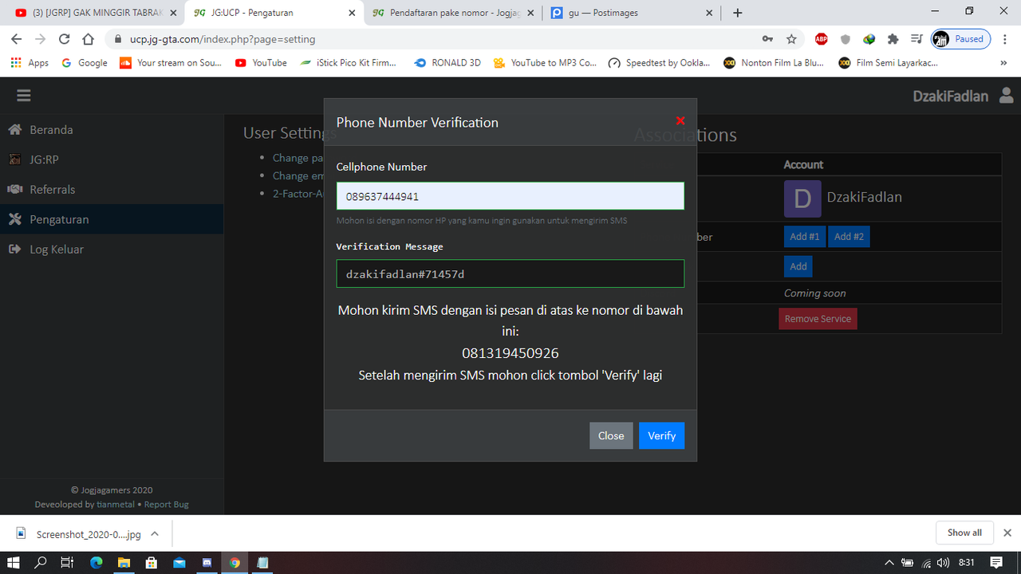Click the Report Bug link
Screen dimensions: 1021x574
tap(166, 505)
